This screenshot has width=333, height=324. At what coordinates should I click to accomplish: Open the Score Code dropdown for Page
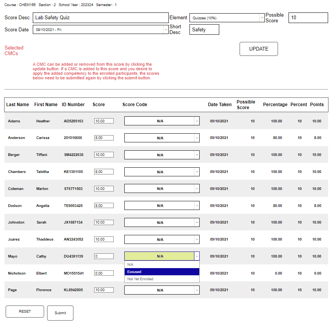[162, 290]
